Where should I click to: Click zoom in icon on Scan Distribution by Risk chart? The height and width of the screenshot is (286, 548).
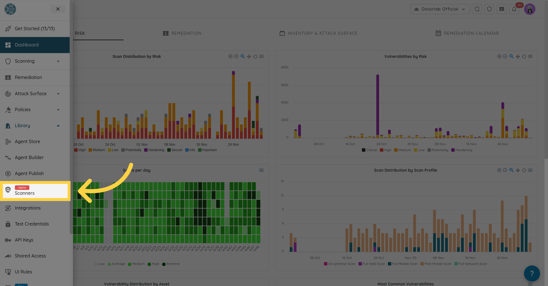click(230, 56)
